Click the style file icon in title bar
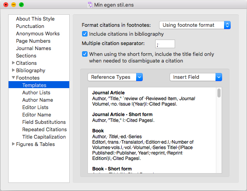 [x=90, y=5]
